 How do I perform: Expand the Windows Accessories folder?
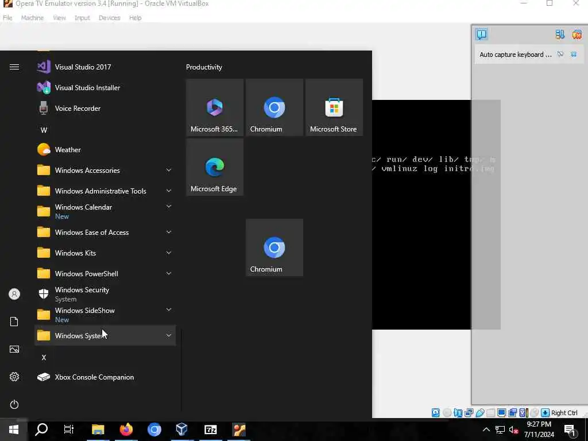point(169,170)
